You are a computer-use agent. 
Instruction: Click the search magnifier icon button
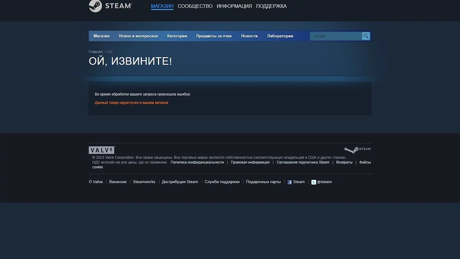coord(366,36)
